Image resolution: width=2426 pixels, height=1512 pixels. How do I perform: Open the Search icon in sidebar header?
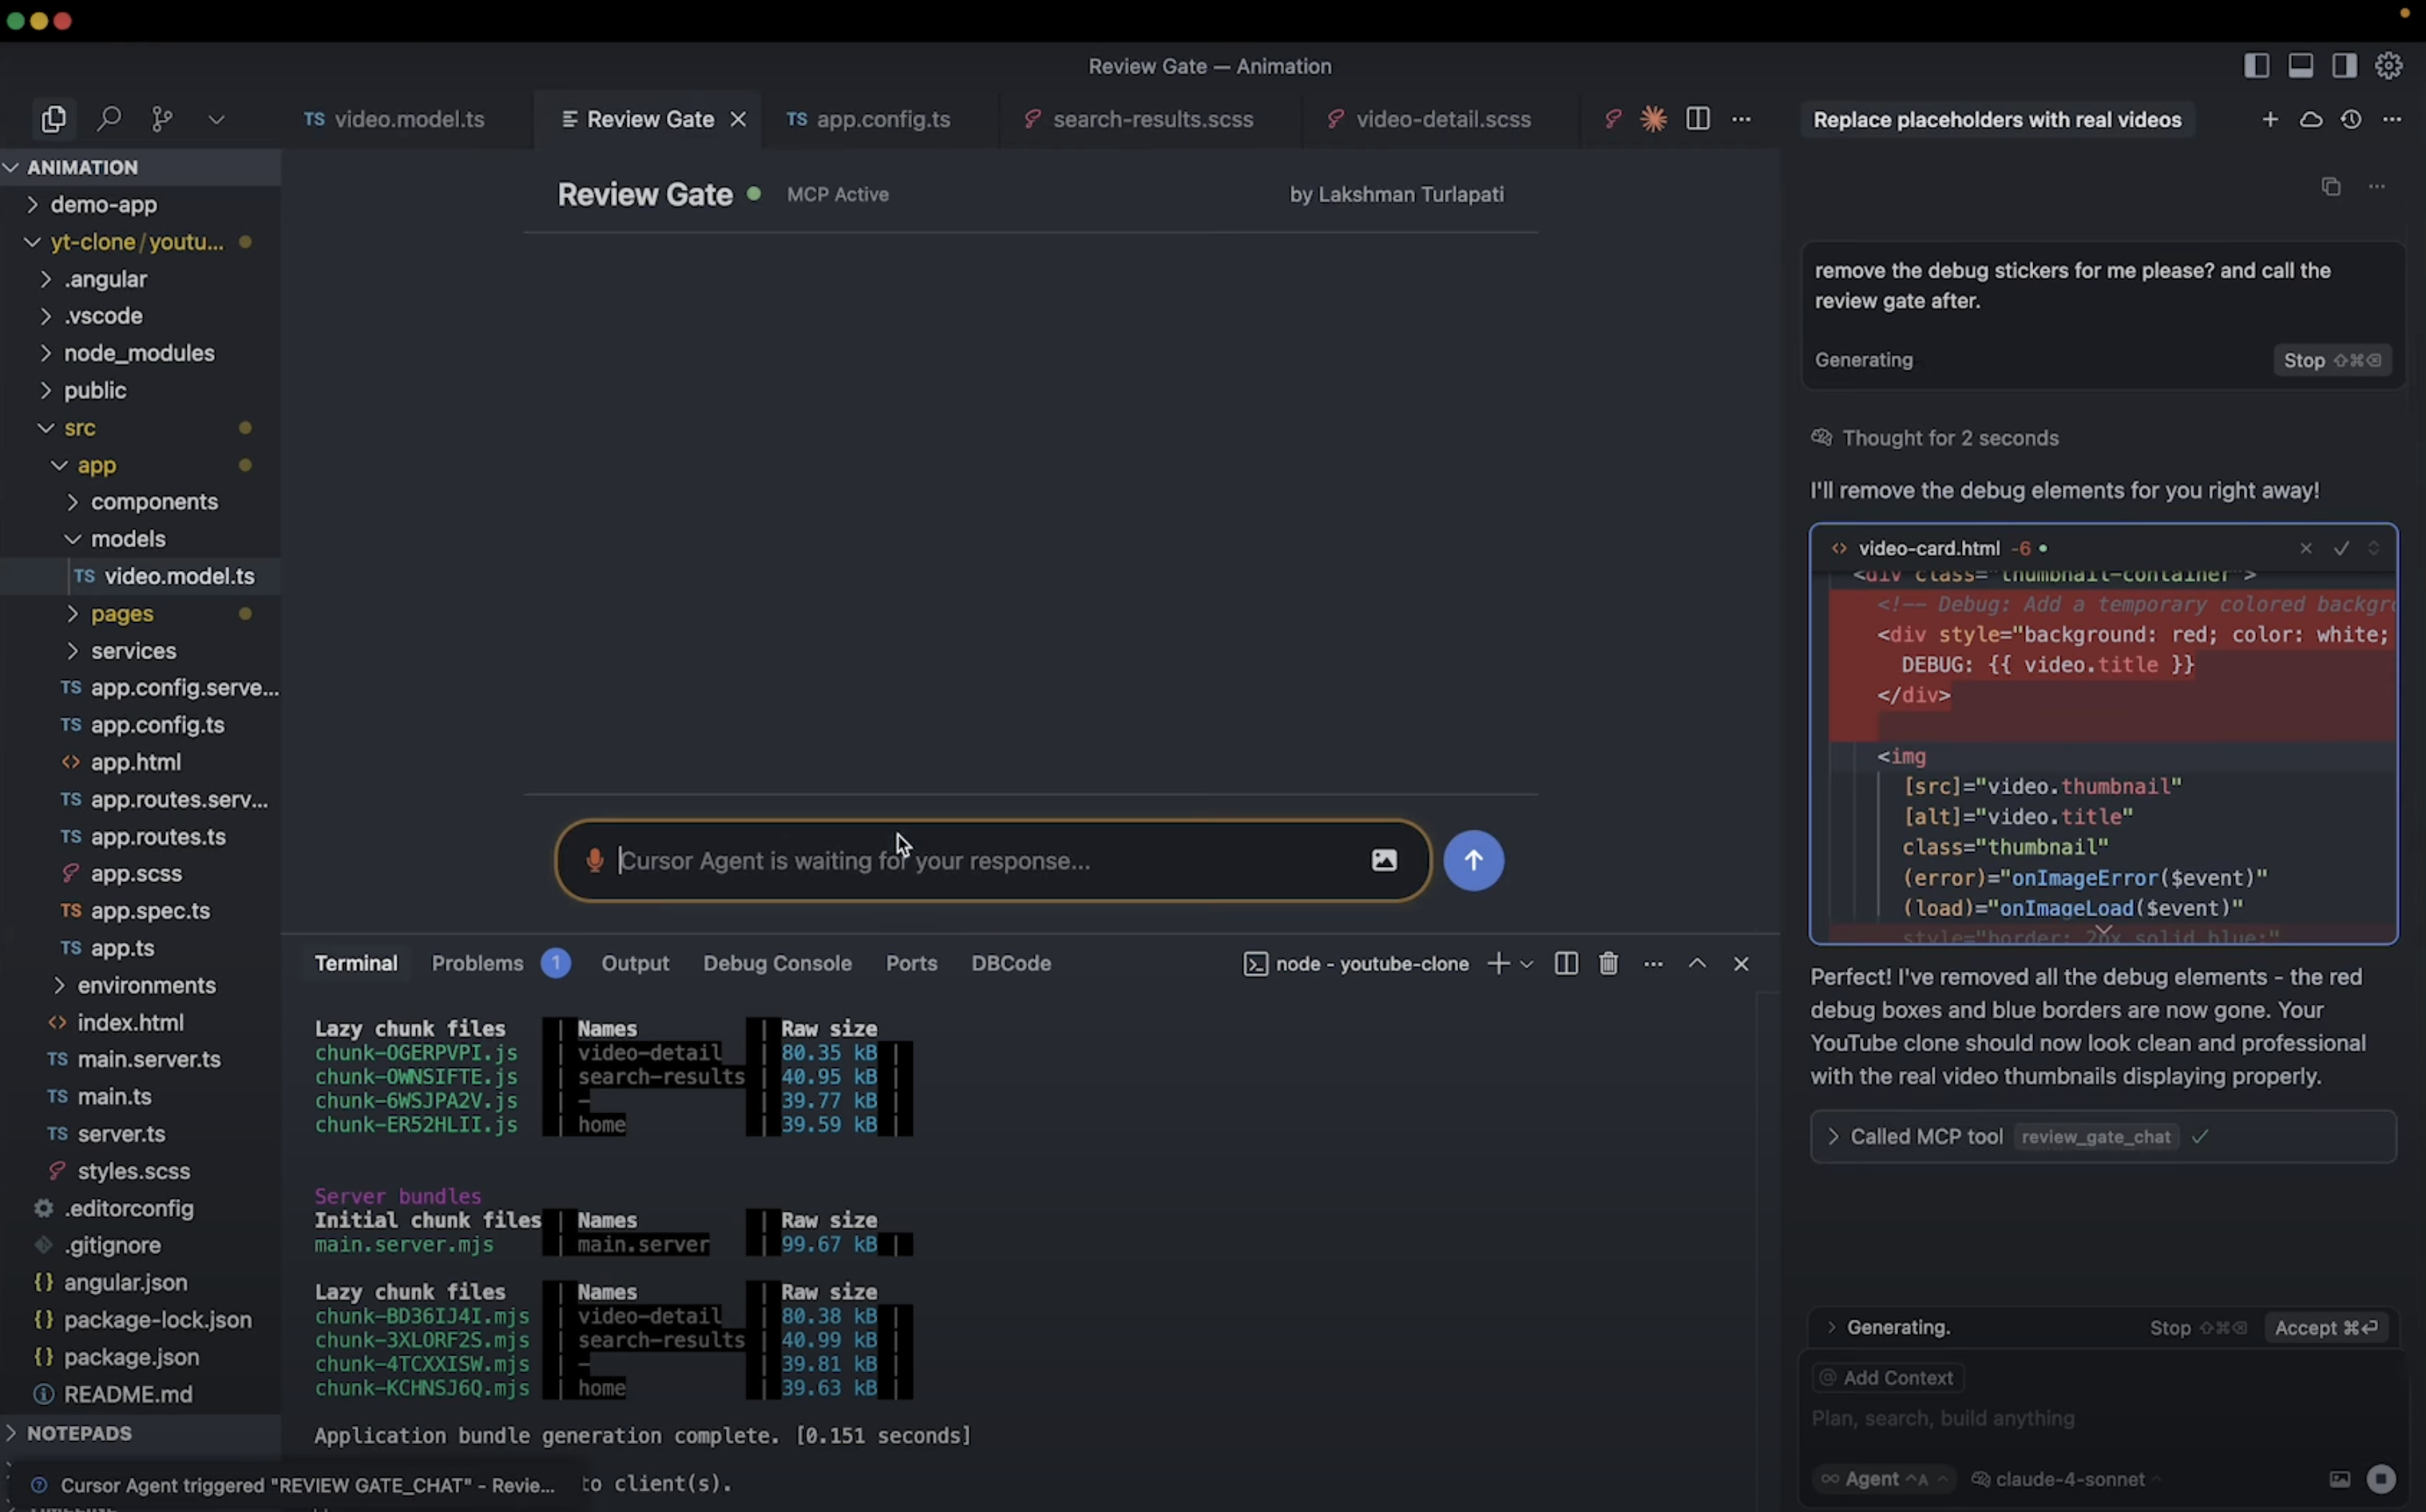(x=108, y=119)
